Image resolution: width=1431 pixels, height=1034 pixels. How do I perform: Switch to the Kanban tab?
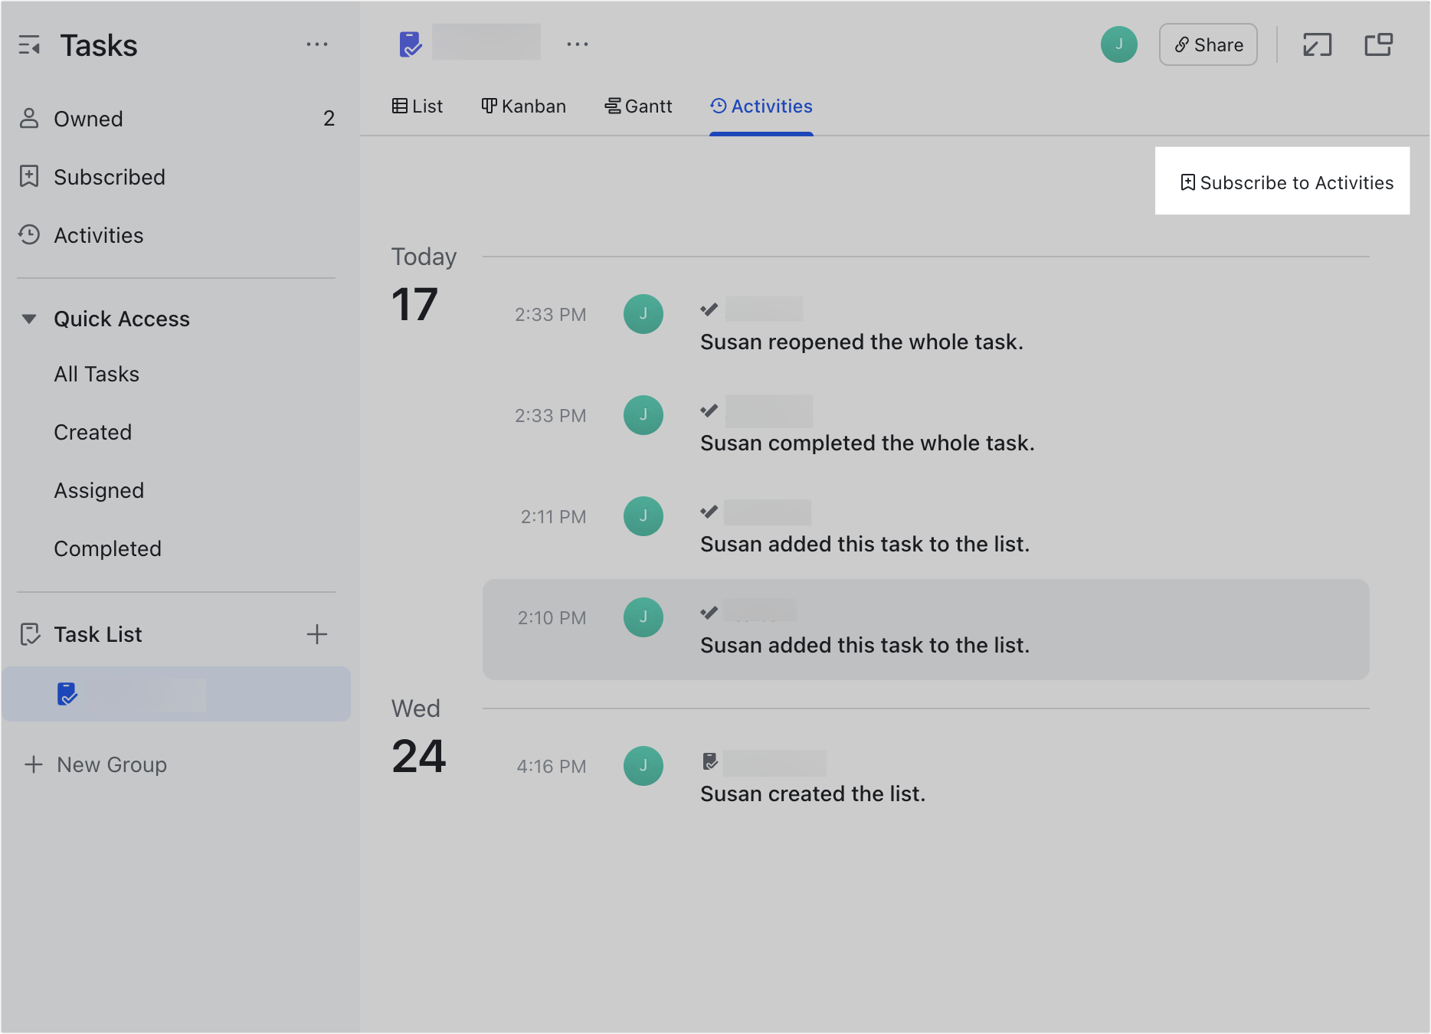point(523,106)
